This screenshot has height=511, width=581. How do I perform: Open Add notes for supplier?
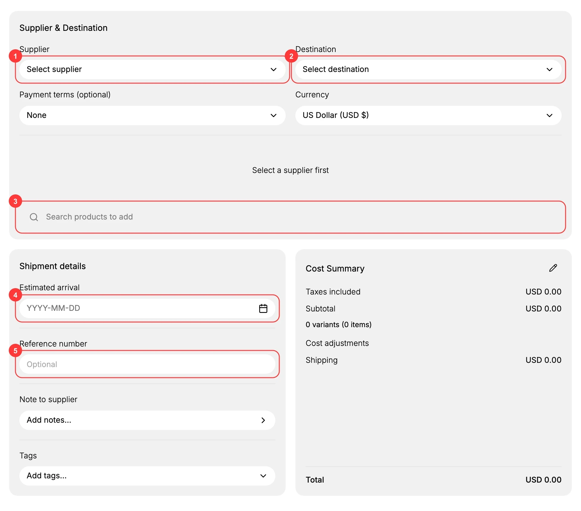[x=147, y=420]
